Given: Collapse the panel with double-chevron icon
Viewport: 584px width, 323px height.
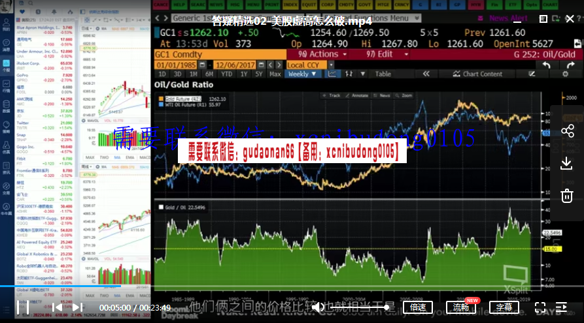Looking at the screenshot, I should pos(426,74).
